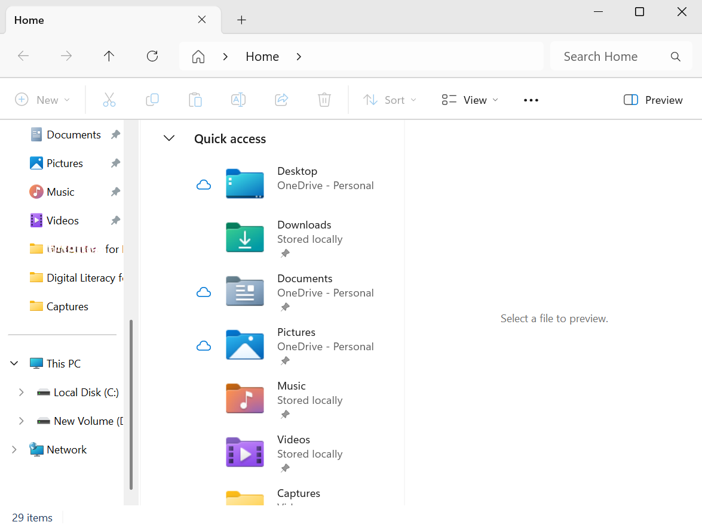702x528 pixels.
Task: Click chevron before Home in breadcrumb
Action: click(225, 57)
